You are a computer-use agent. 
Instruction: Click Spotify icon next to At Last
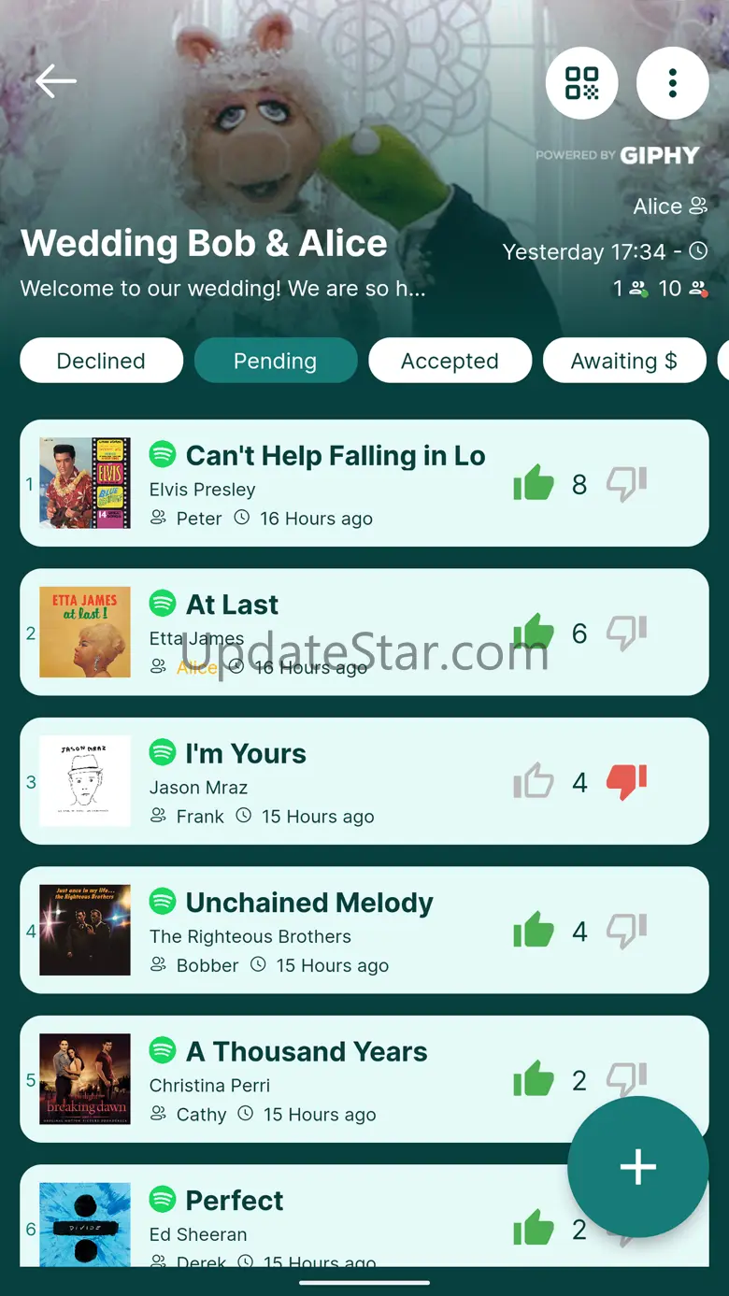coord(163,604)
